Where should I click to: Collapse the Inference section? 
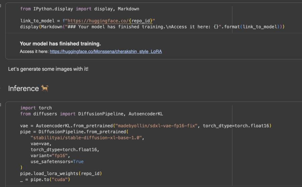pos(3,89)
